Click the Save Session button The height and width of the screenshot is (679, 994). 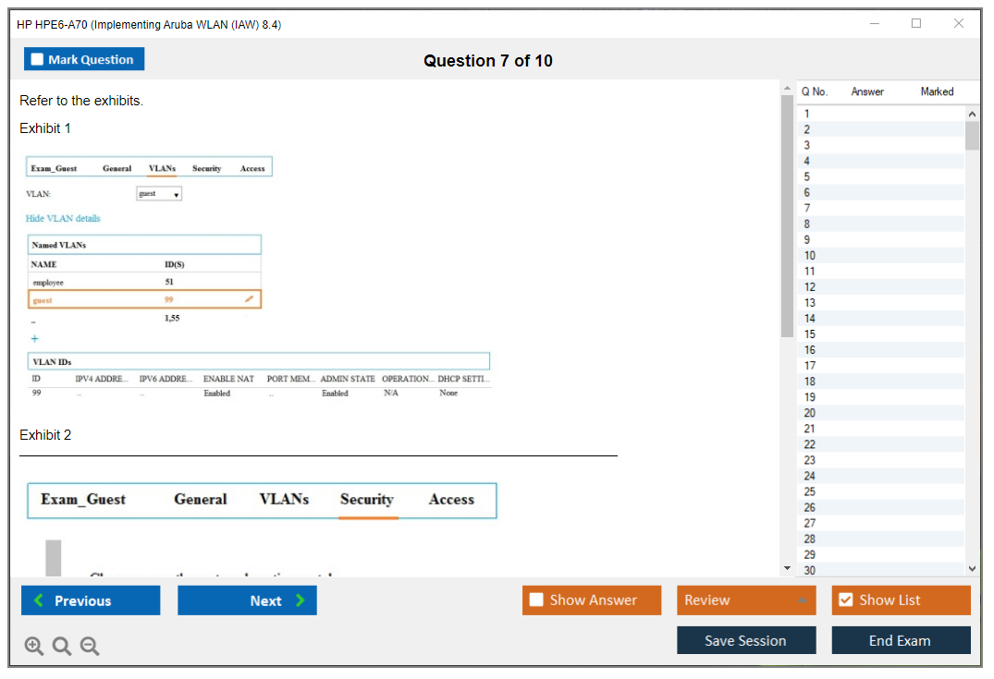[x=745, y=640]
